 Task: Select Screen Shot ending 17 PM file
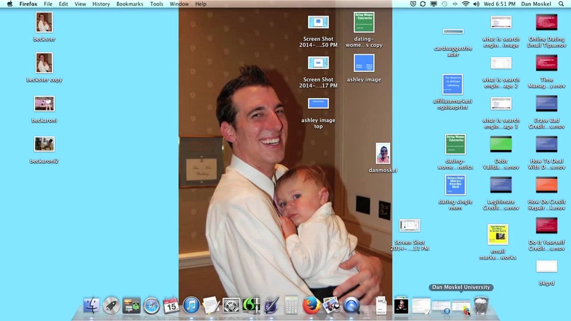click(x=319, y=63)
